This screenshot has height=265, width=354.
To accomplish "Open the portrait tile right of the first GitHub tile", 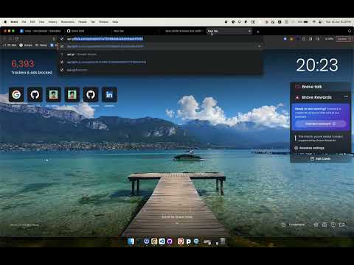I will coord(53,94).
